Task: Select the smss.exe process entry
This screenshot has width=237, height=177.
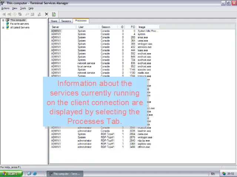Action: (x=143, y=37)
